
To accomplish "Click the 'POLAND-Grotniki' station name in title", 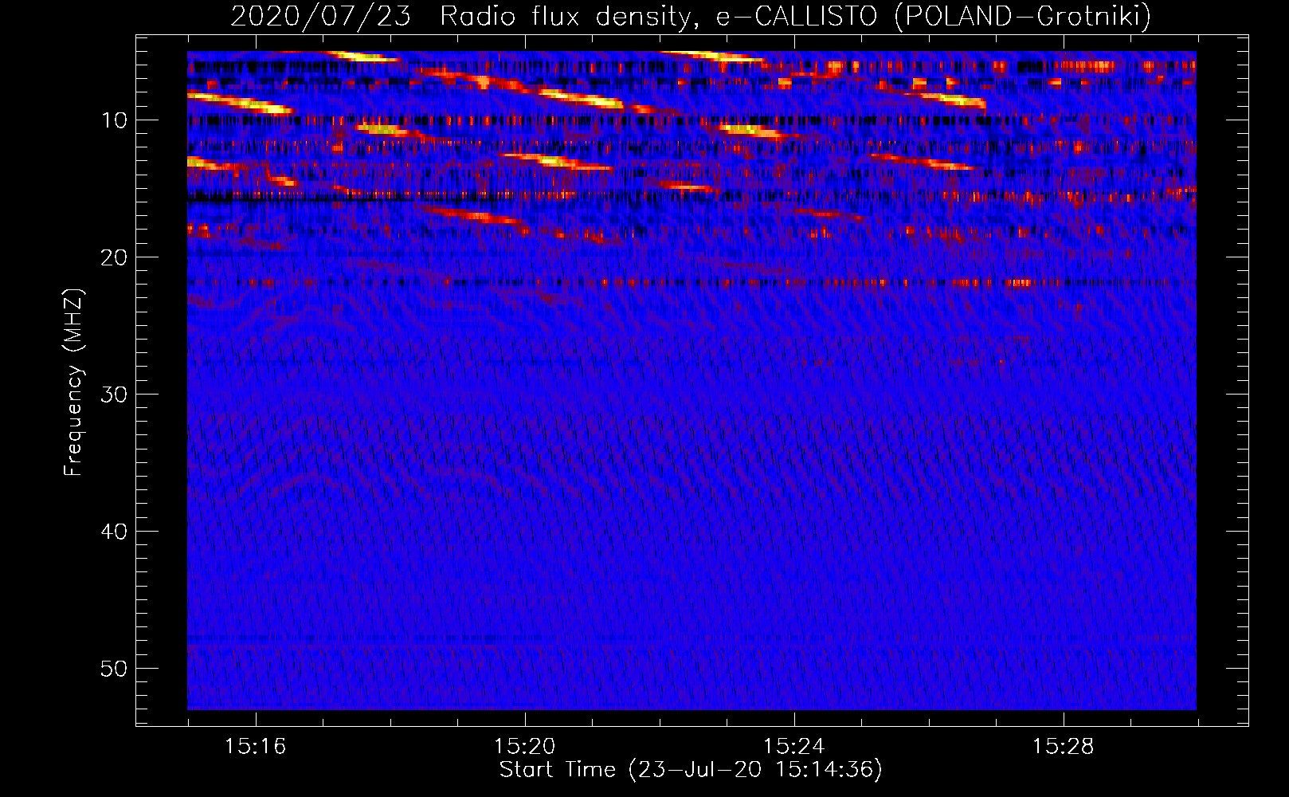I will click(1022, 17).
